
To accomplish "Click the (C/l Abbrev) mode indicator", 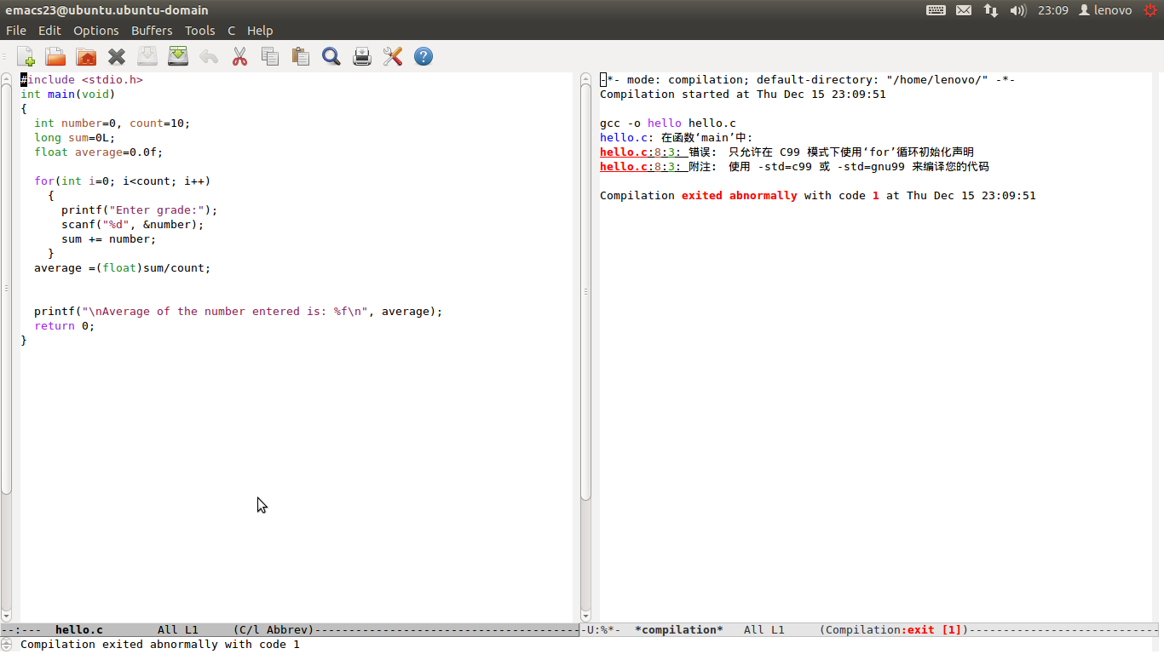I will tap(274, 630).
